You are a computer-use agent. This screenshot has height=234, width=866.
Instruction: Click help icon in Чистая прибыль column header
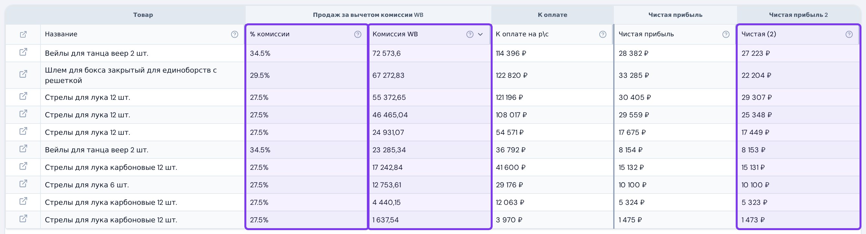[726, 34]
